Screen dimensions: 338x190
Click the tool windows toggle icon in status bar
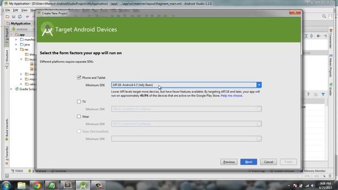click(x=7, y=176)
